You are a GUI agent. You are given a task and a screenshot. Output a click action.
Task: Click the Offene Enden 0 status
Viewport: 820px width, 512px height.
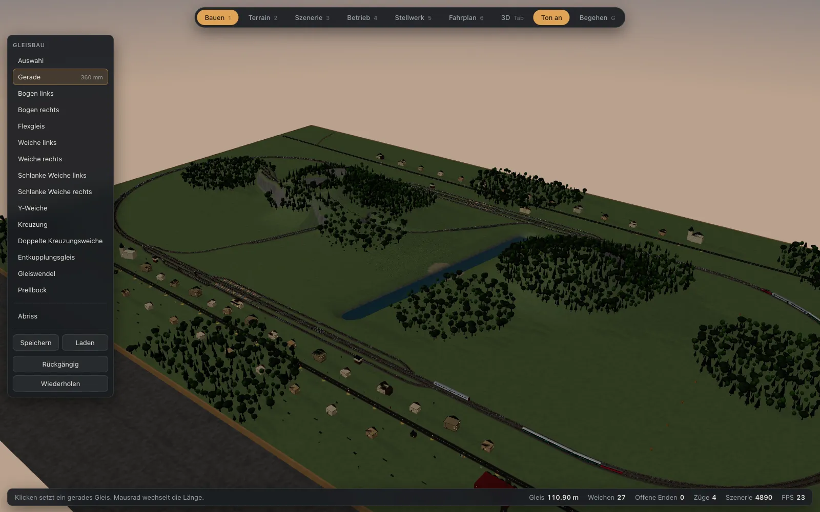pyautogui.click(x=660, y=497)
